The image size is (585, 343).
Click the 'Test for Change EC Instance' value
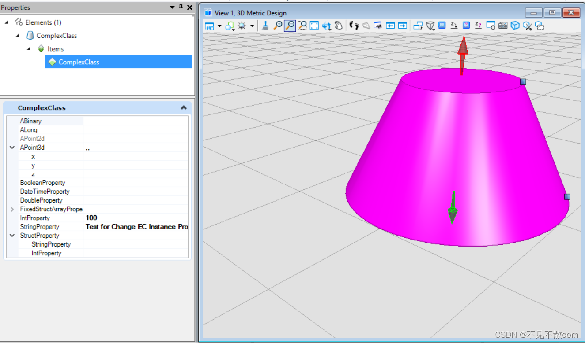136,227
